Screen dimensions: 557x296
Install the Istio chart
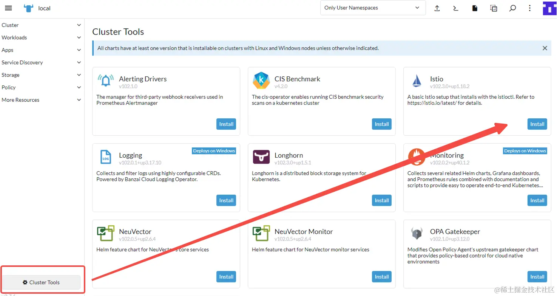(x=537, y=124)
